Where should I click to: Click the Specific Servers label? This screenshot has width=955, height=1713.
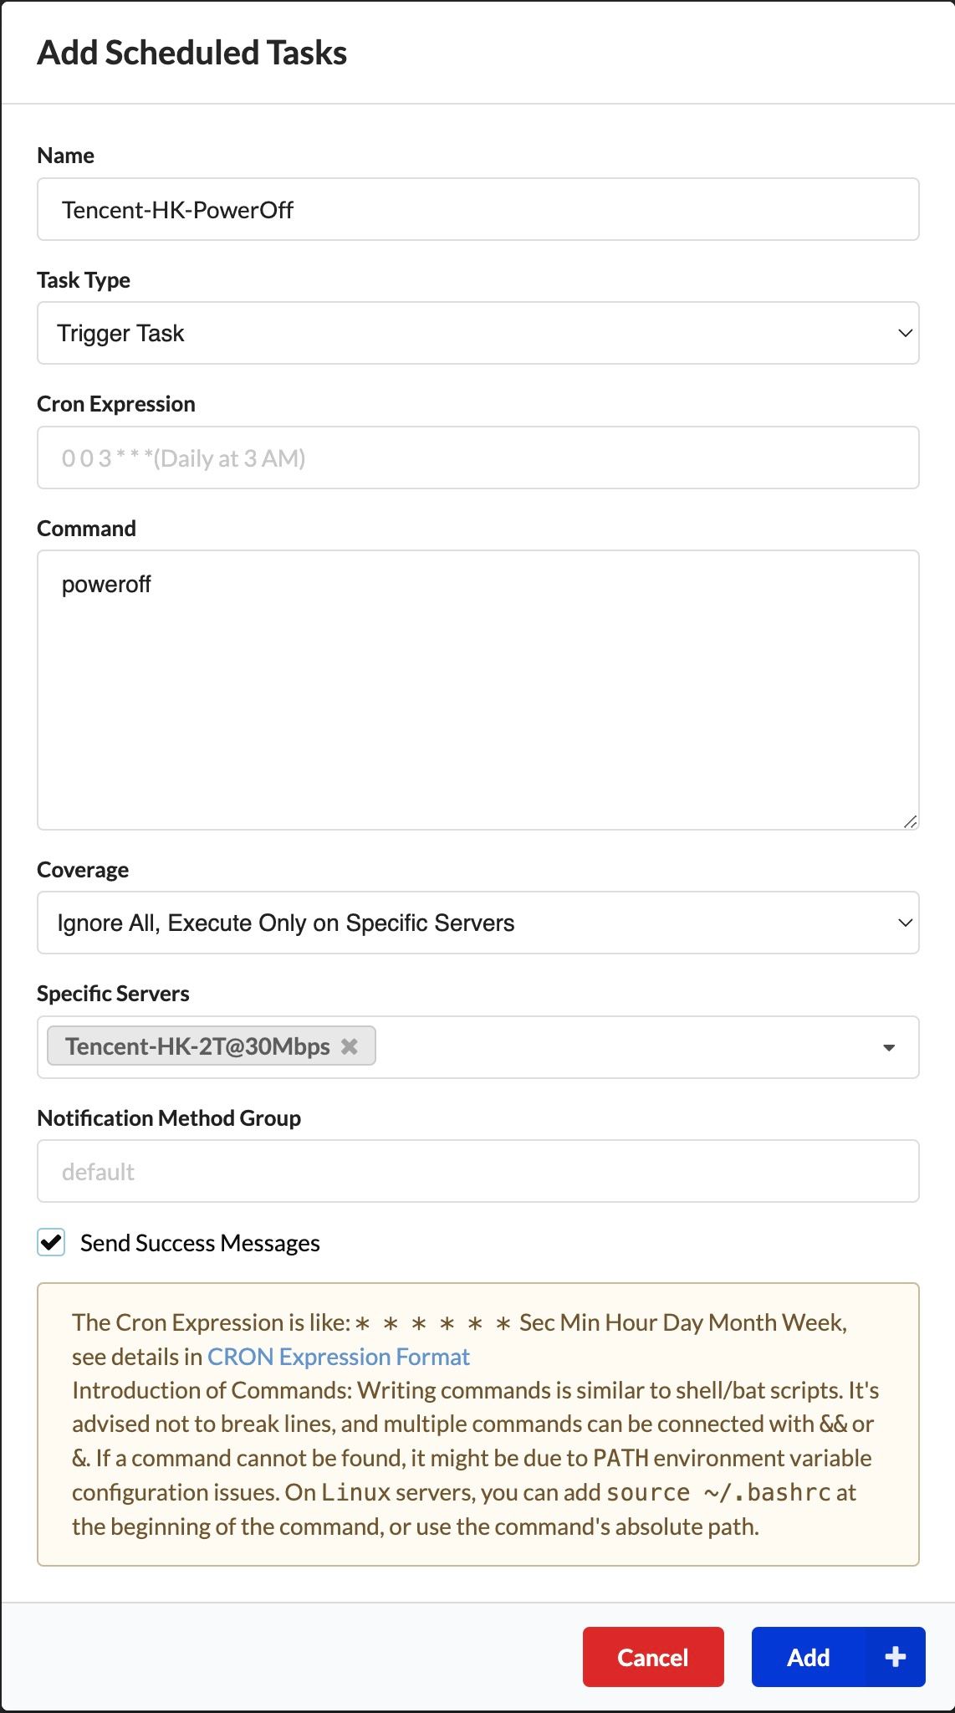pos(113,994)
